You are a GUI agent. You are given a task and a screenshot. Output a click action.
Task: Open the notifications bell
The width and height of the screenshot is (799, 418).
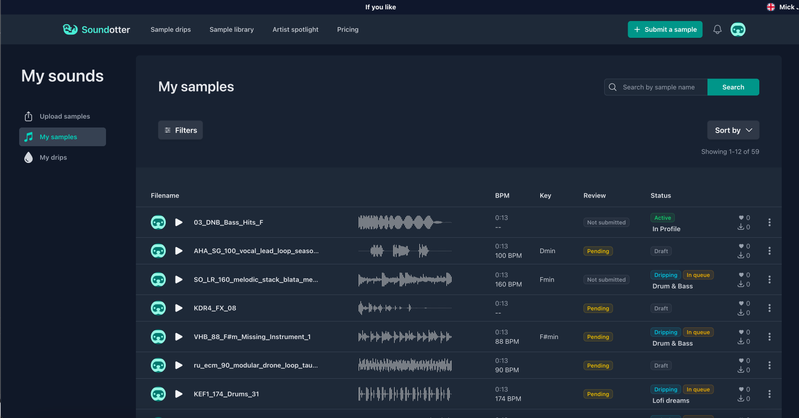pyautogui.click(x=717, y=29)
